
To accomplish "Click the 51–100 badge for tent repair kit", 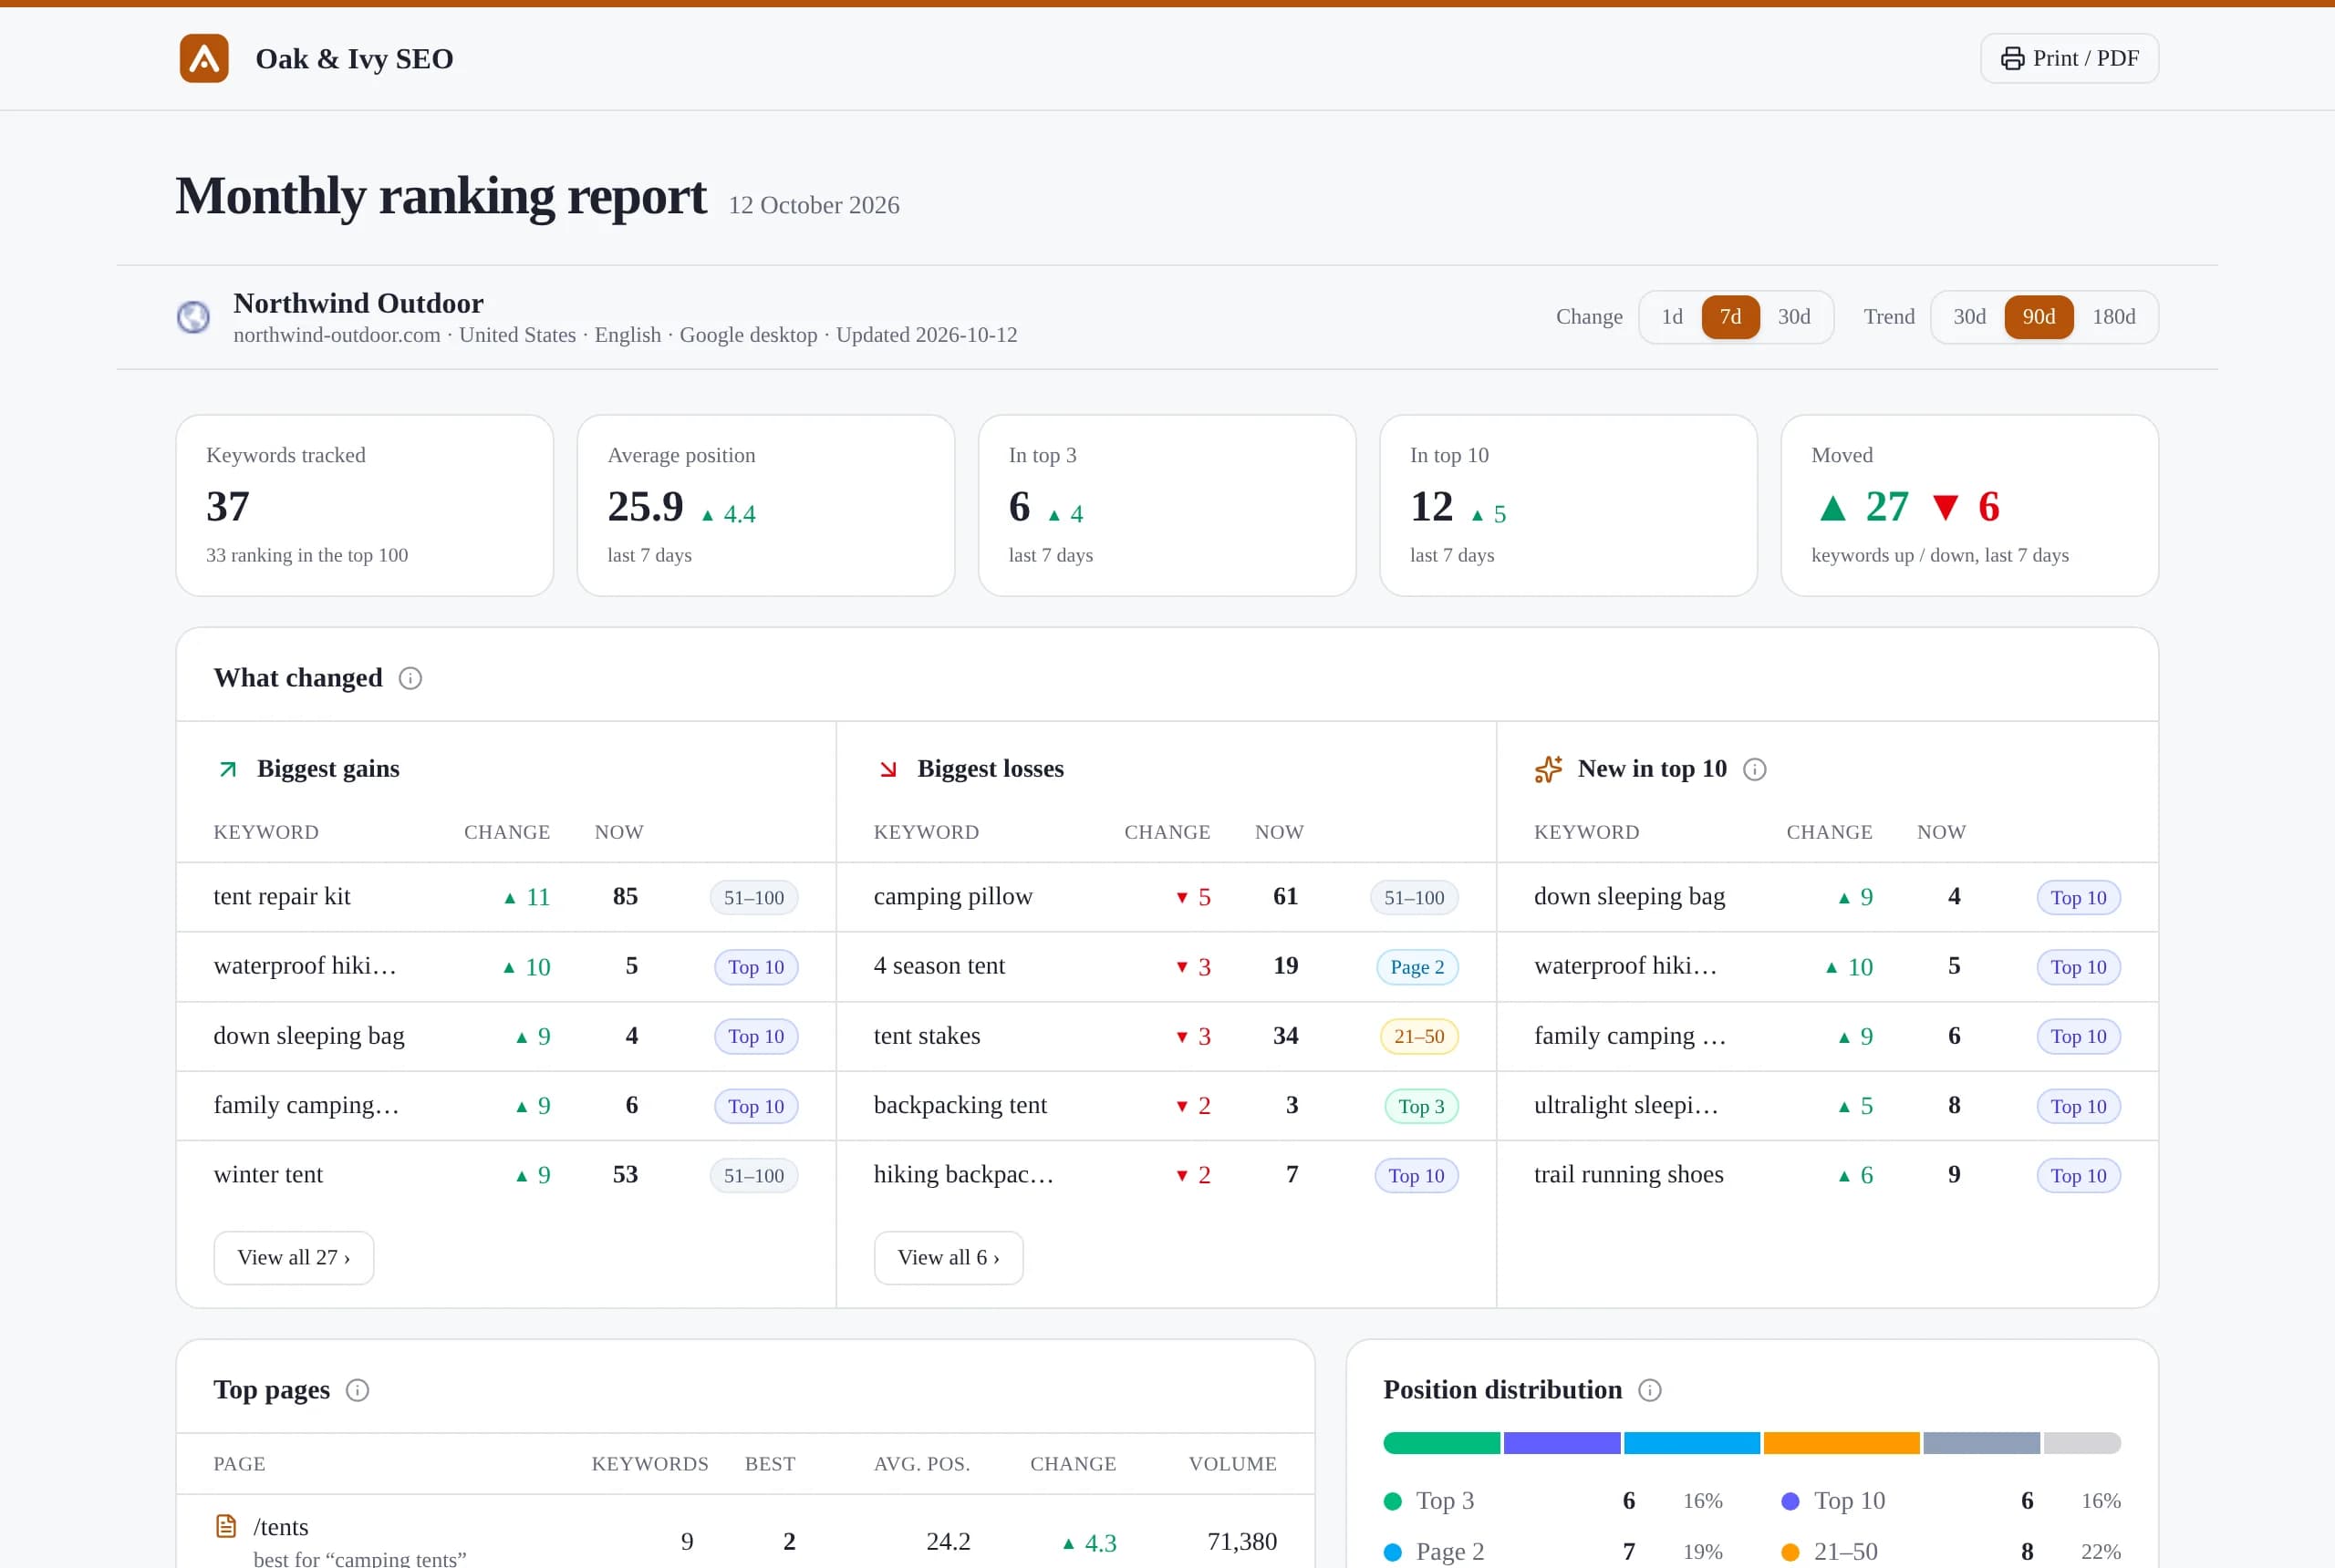I will pos(754,898).
